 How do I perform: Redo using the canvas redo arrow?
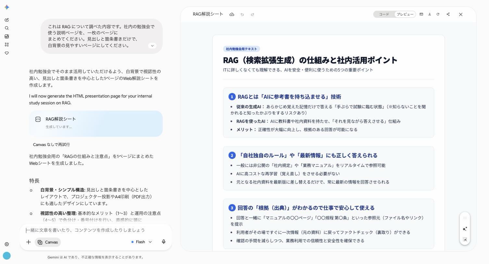pos(253,14)
